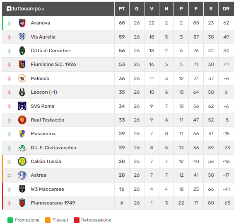Open the Massimina team link
Screen dimensions: 236x224
click(43, 134)
